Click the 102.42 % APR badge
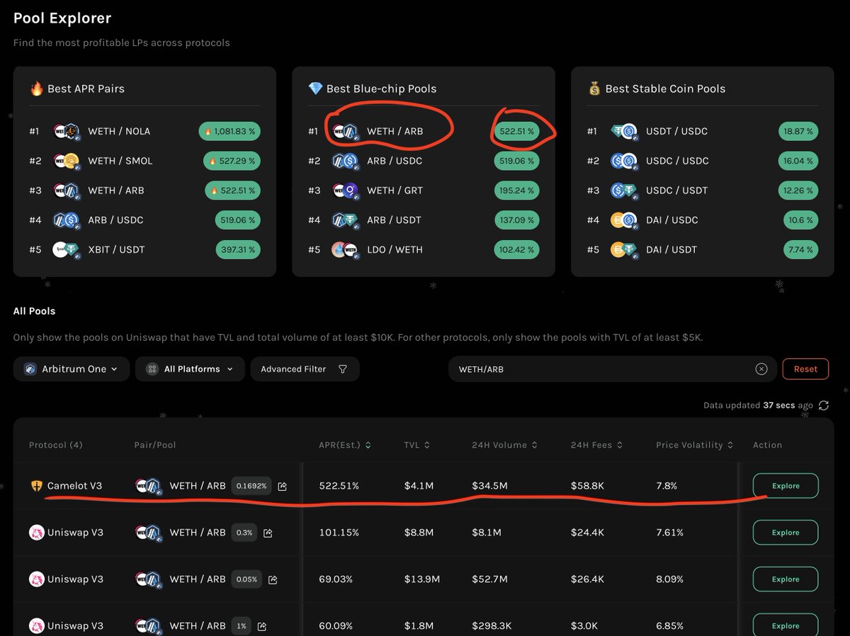 [516, 249]
